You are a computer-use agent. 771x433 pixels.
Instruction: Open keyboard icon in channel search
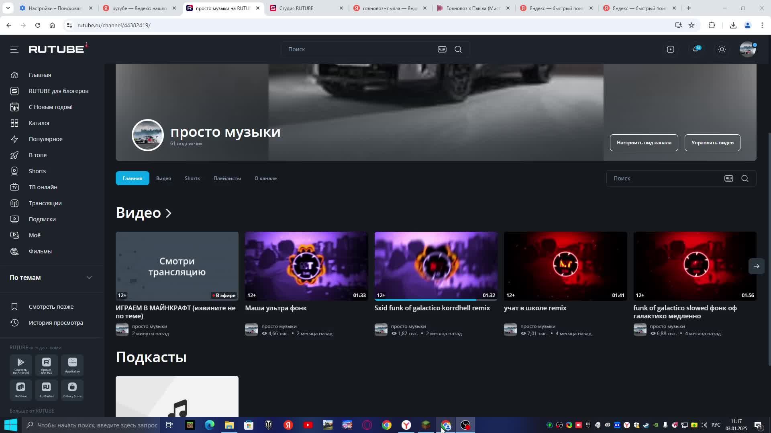729,178
